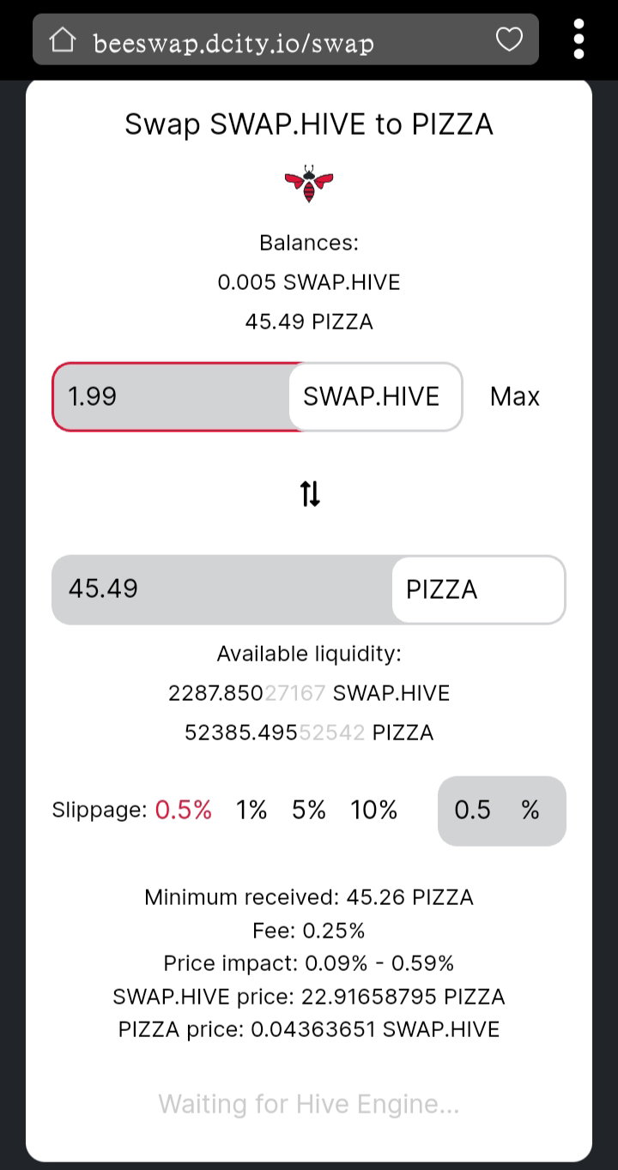The image size is (618, 1170).
Task: Select 1% slippage option
Action: point(251,810)
